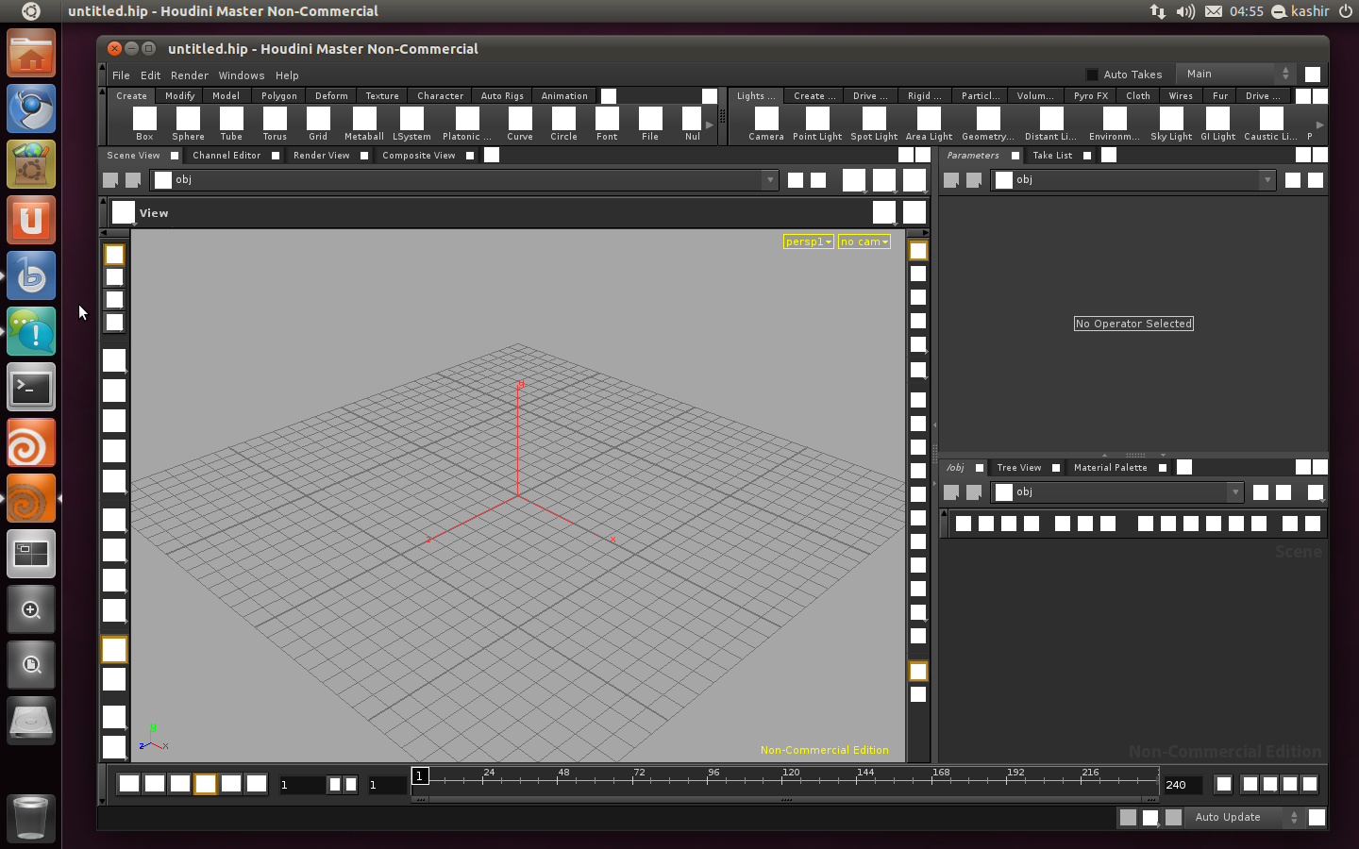Open the Channel Editor pane tab

point(226,156)
